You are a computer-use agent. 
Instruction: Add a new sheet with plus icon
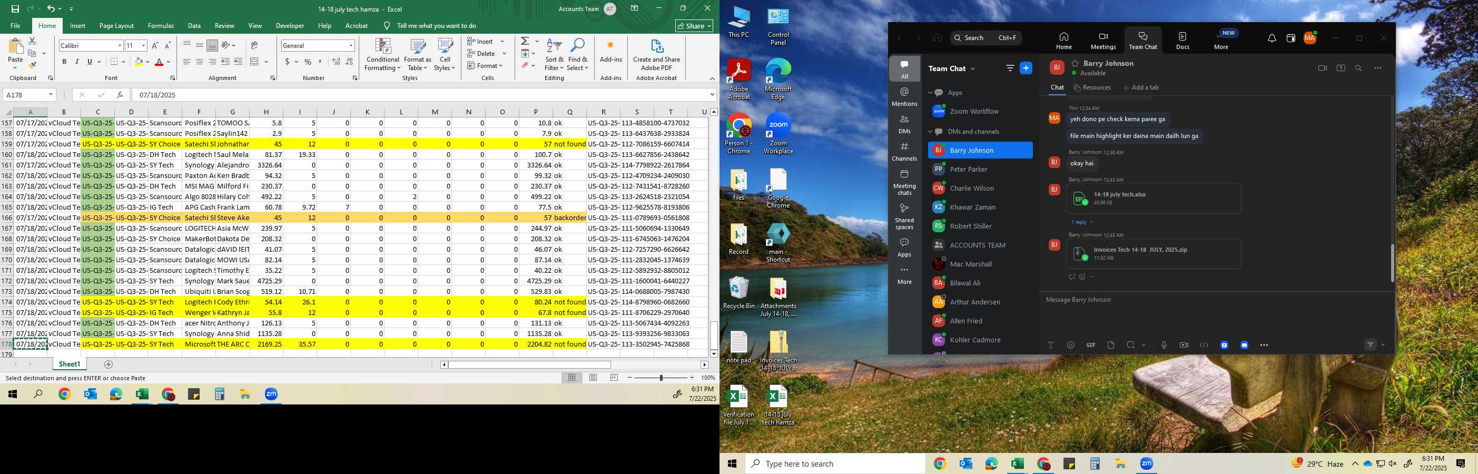(x=109, y=364)
